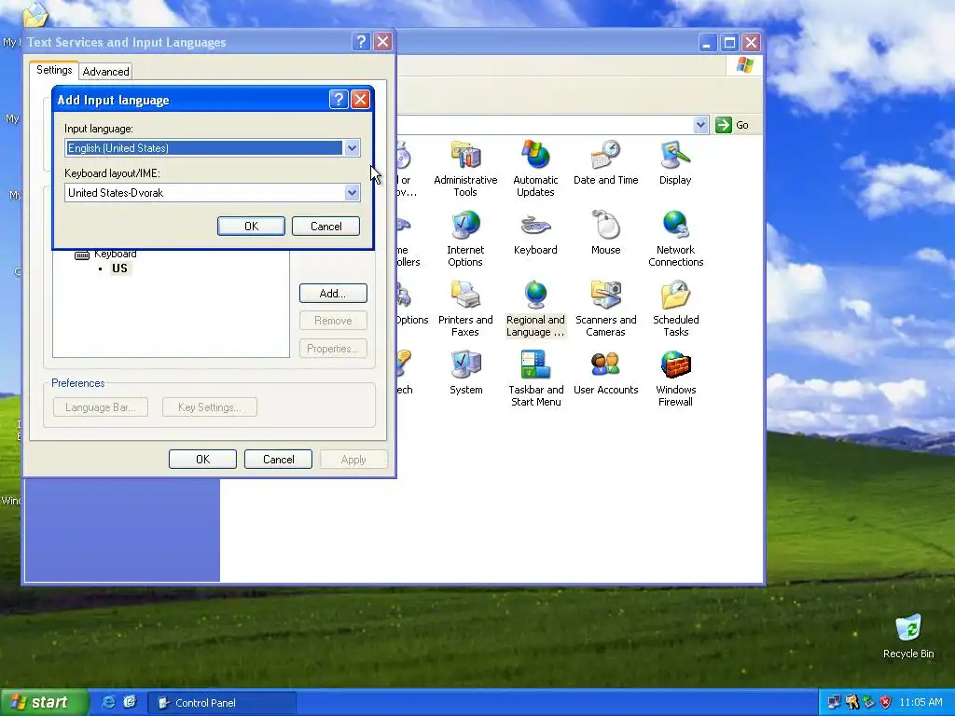Launch Internet Explorer from quick launch
The height and width of the screenshot is (716, 955).
pyautogui.click(x=108, y=702)
